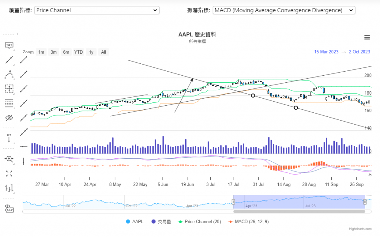Screen dimensions: 380x237
Task: Expand the TXT label tool submenu arrow
Action: pyautogui.click(x=14, y=50)
